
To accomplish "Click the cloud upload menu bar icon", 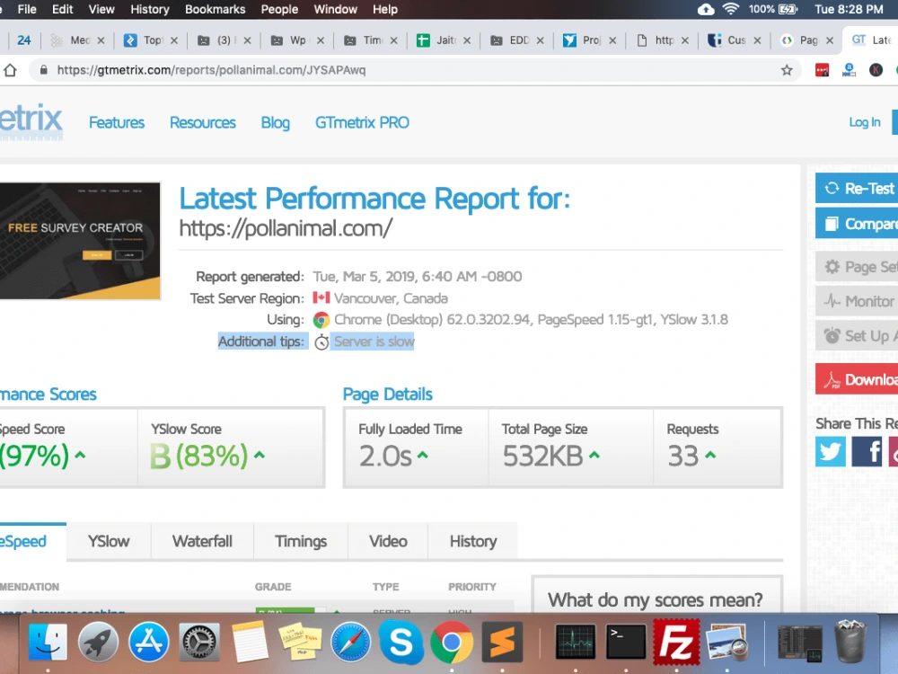I will click(x=706, y=9).
